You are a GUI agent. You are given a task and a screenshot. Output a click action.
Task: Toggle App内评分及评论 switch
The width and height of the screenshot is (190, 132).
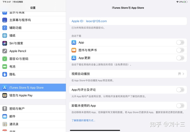[180, 90]
